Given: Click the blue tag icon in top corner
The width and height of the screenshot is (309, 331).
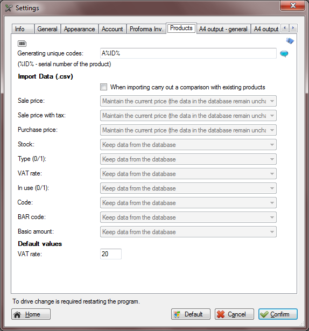Looking at the screenshot, I should (290, 41).
